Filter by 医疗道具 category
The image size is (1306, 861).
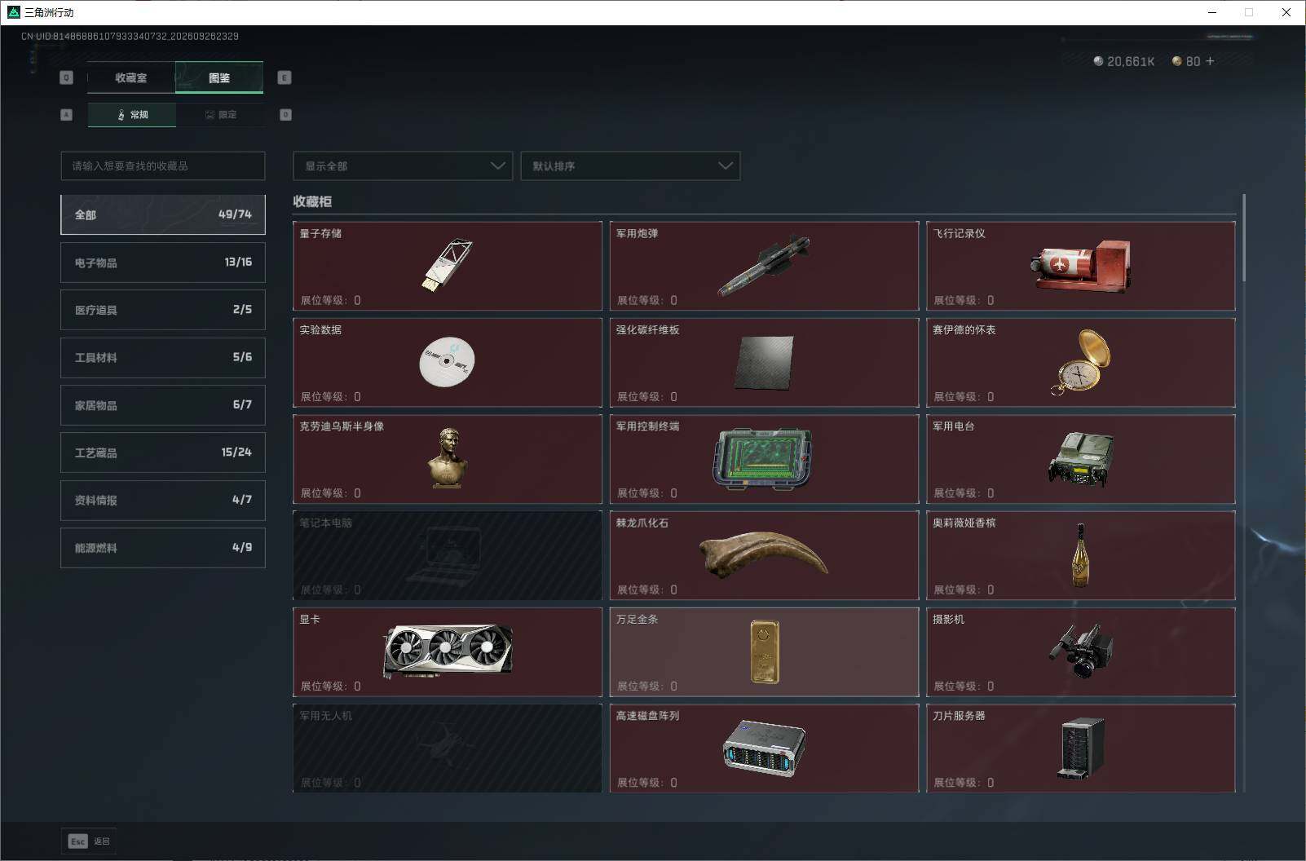pos(163,310)
